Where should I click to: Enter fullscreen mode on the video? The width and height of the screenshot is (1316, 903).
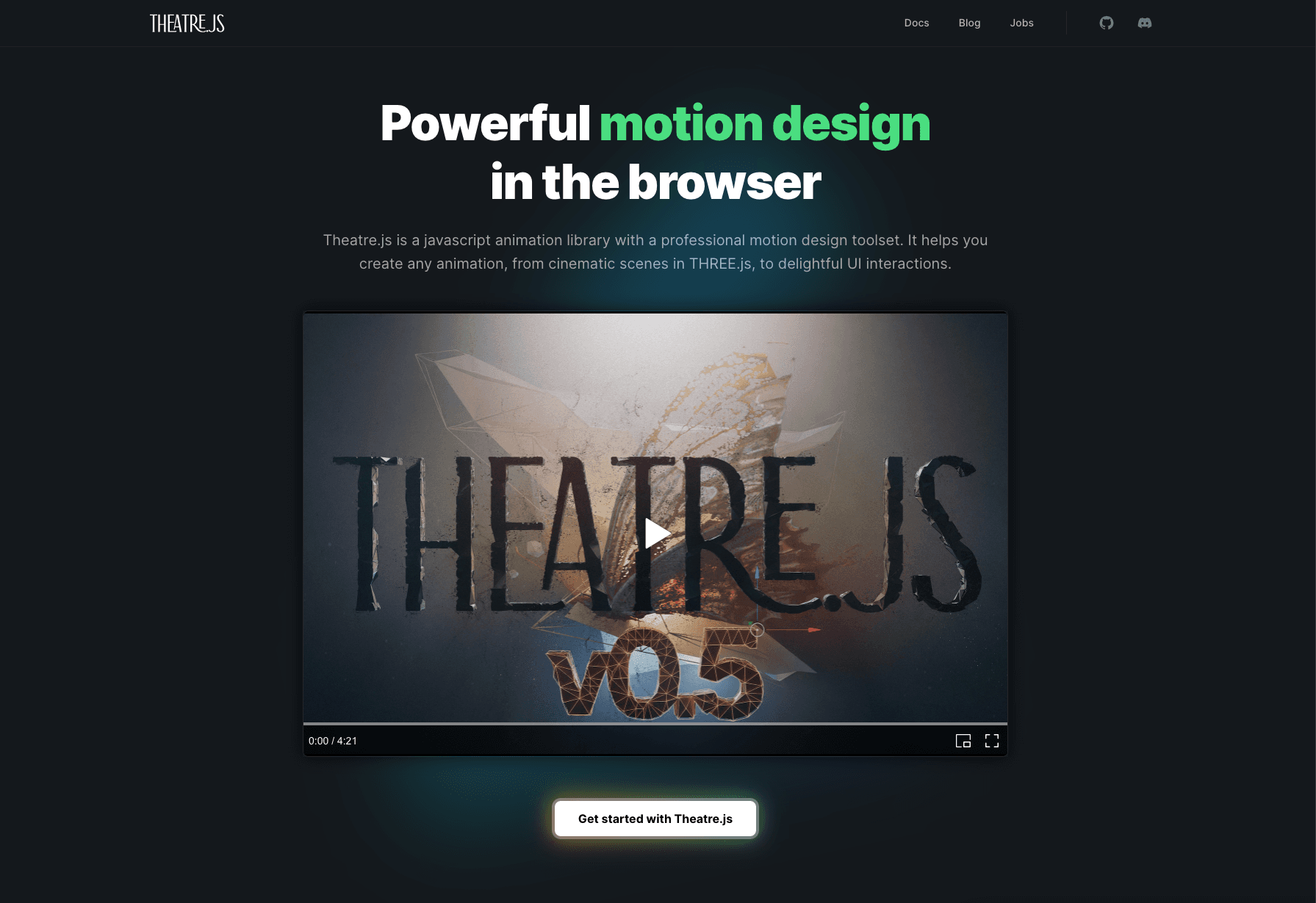click(991, 741)
